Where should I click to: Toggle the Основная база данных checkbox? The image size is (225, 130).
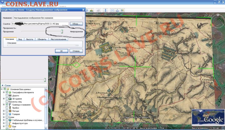[x=5, y=89]
